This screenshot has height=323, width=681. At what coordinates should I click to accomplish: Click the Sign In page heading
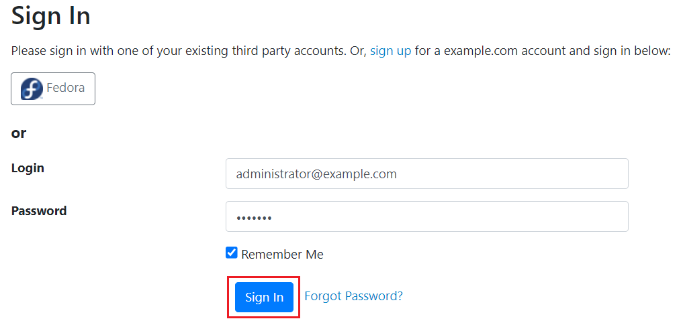coord(51,15)
